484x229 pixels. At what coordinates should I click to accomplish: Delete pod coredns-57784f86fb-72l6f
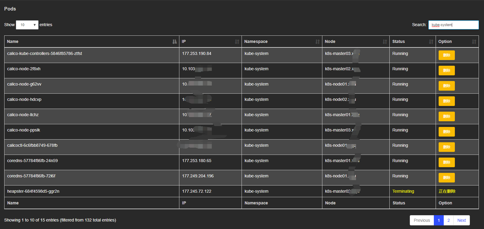pyautogui.click(x=446, y=178)
